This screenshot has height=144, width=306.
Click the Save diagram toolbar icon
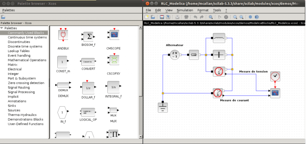click(162, 17)
